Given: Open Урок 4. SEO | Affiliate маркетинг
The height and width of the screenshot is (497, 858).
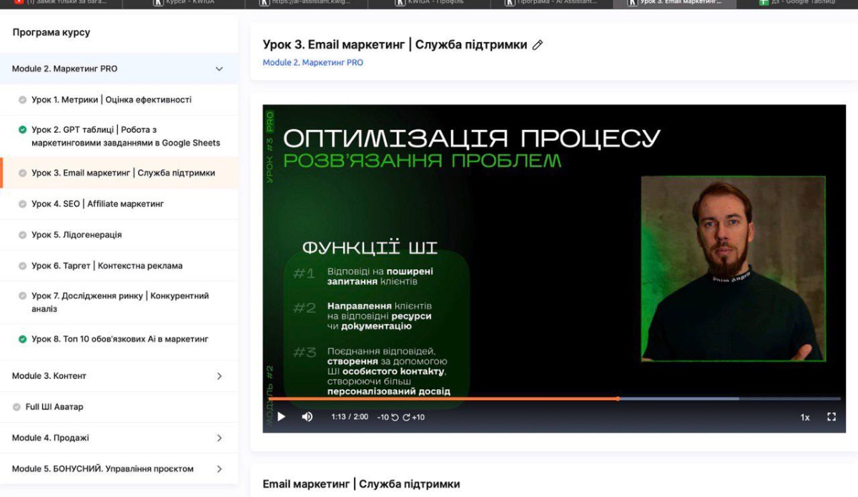Looking at the screenshot, I should [x=97, y=204].
